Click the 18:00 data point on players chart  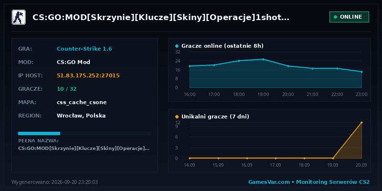point(239,61)
